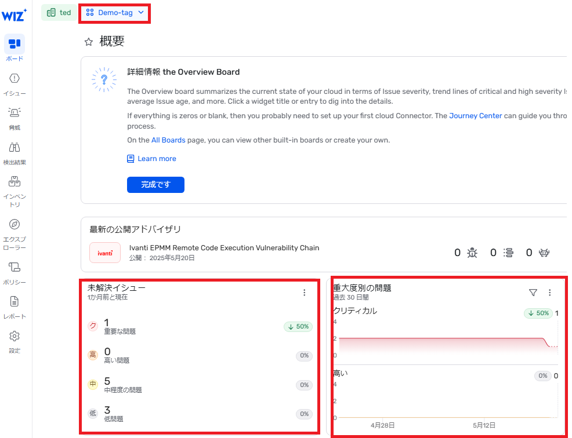Viewport: 572px width, 438px height.
Task: Open the イシュー (Issues) sidebar icon
Action: click(15, 79)
